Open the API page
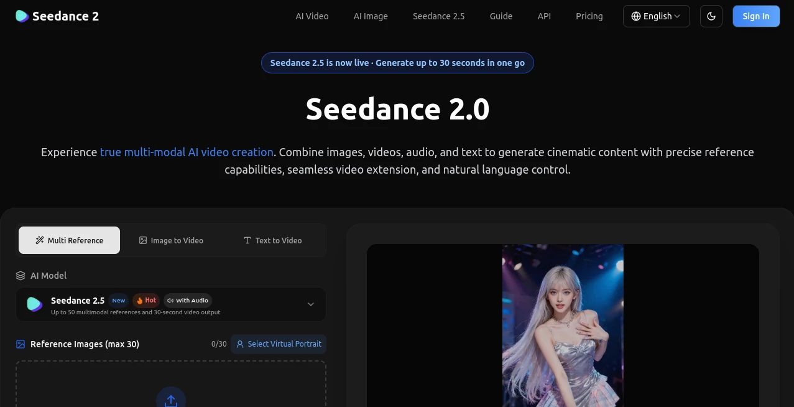 (x=544, y=16)
